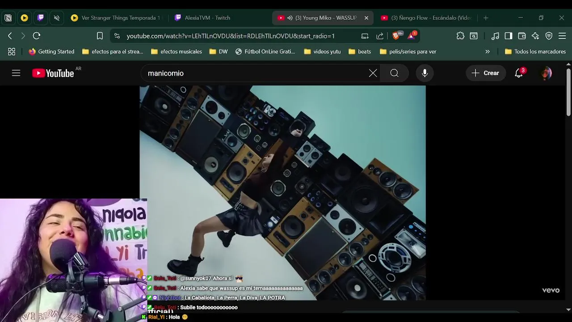The width and height of the screenshot is (572, 322).
Task: Go to YouTube home via logo
Action: tap(53, 73)
